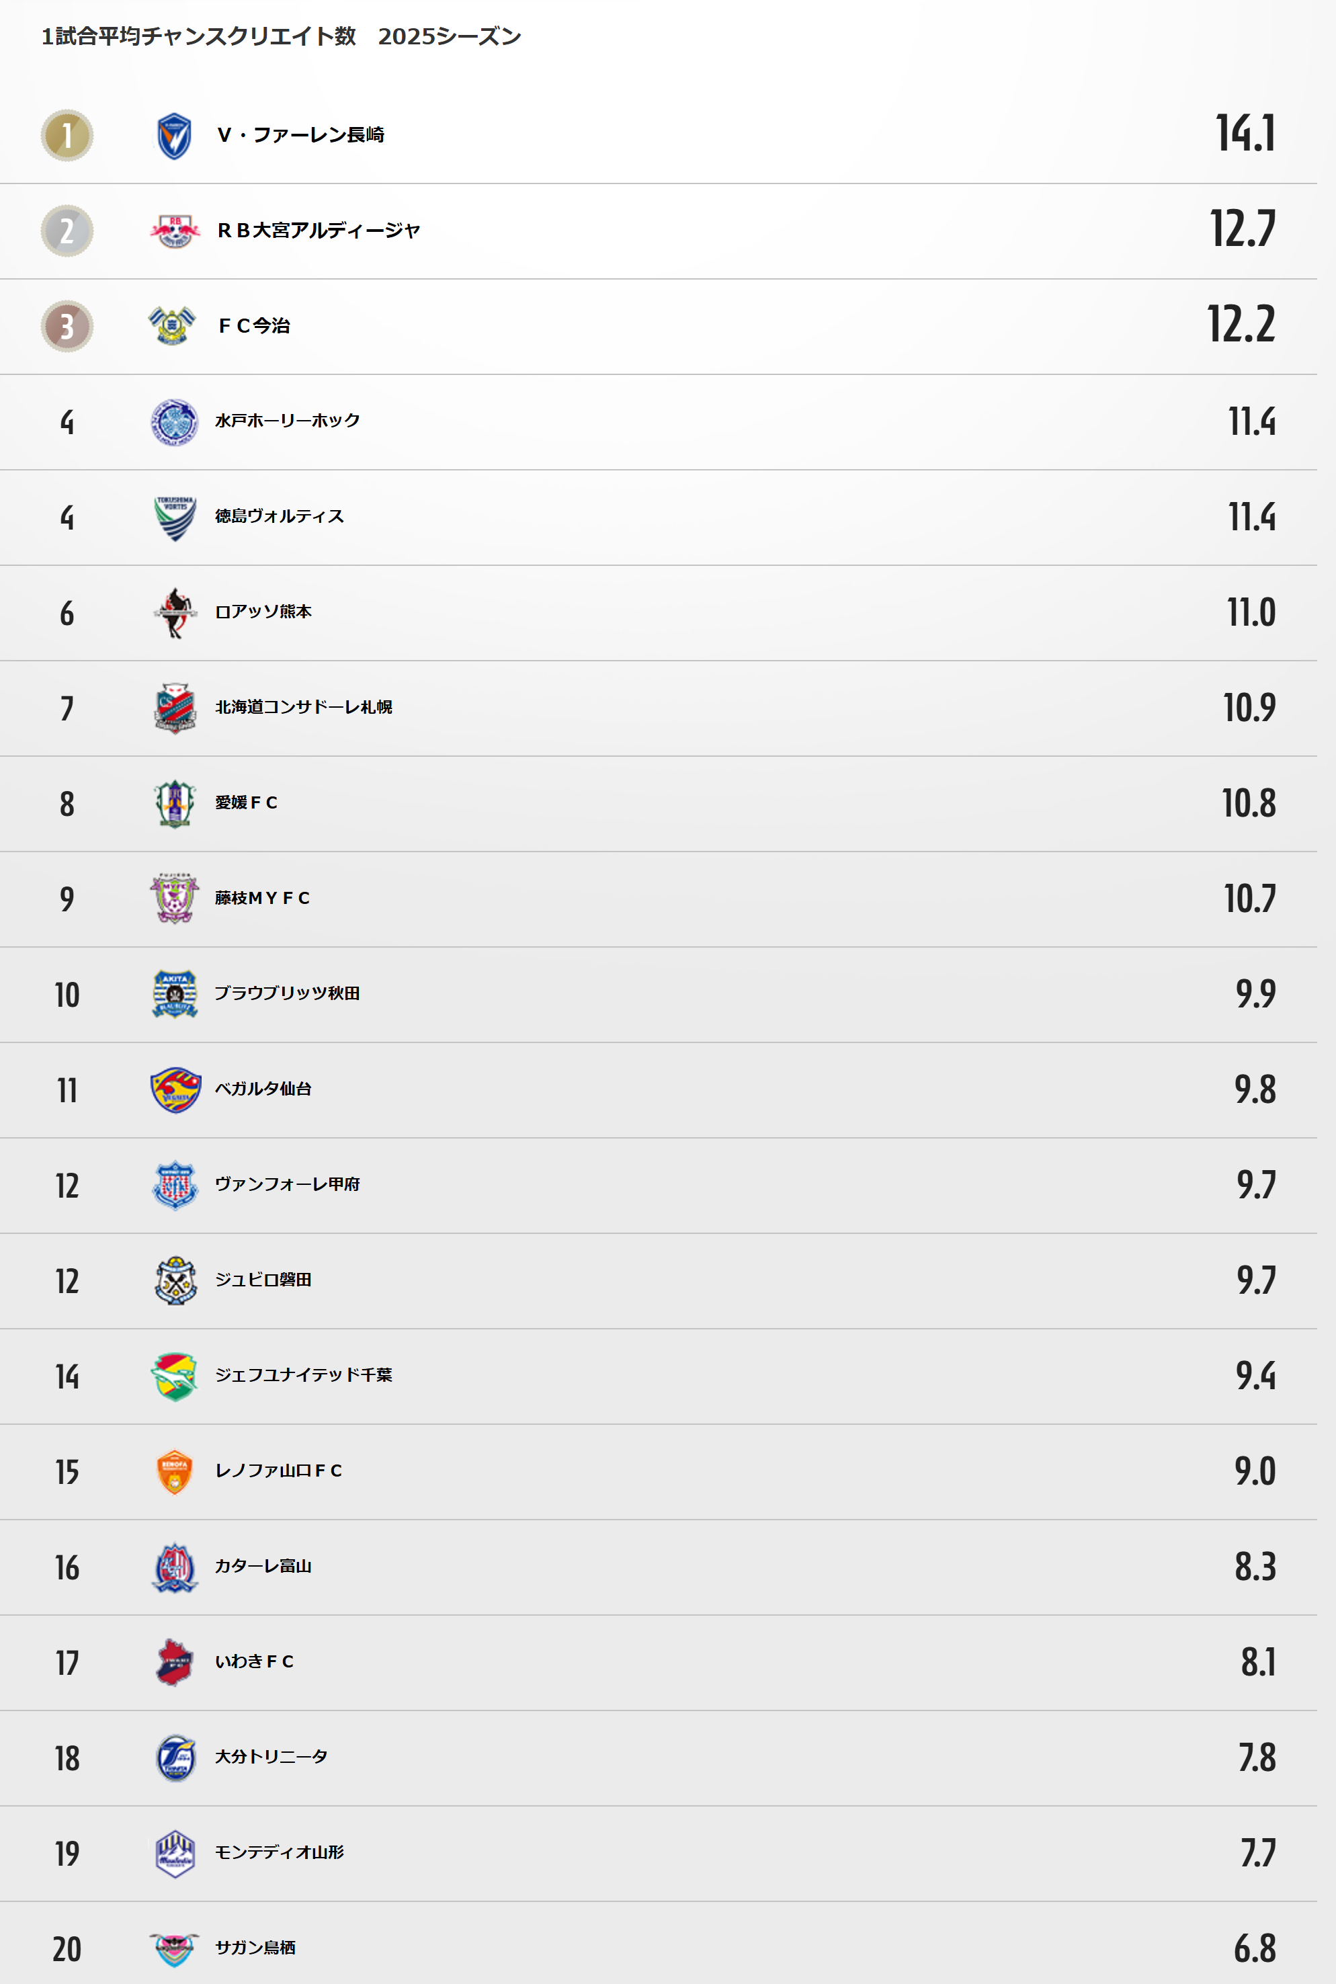Open the ヴァンフォーレ甲府 team link
This screenshot has height=1984, width=1336.
(287, 1184)
